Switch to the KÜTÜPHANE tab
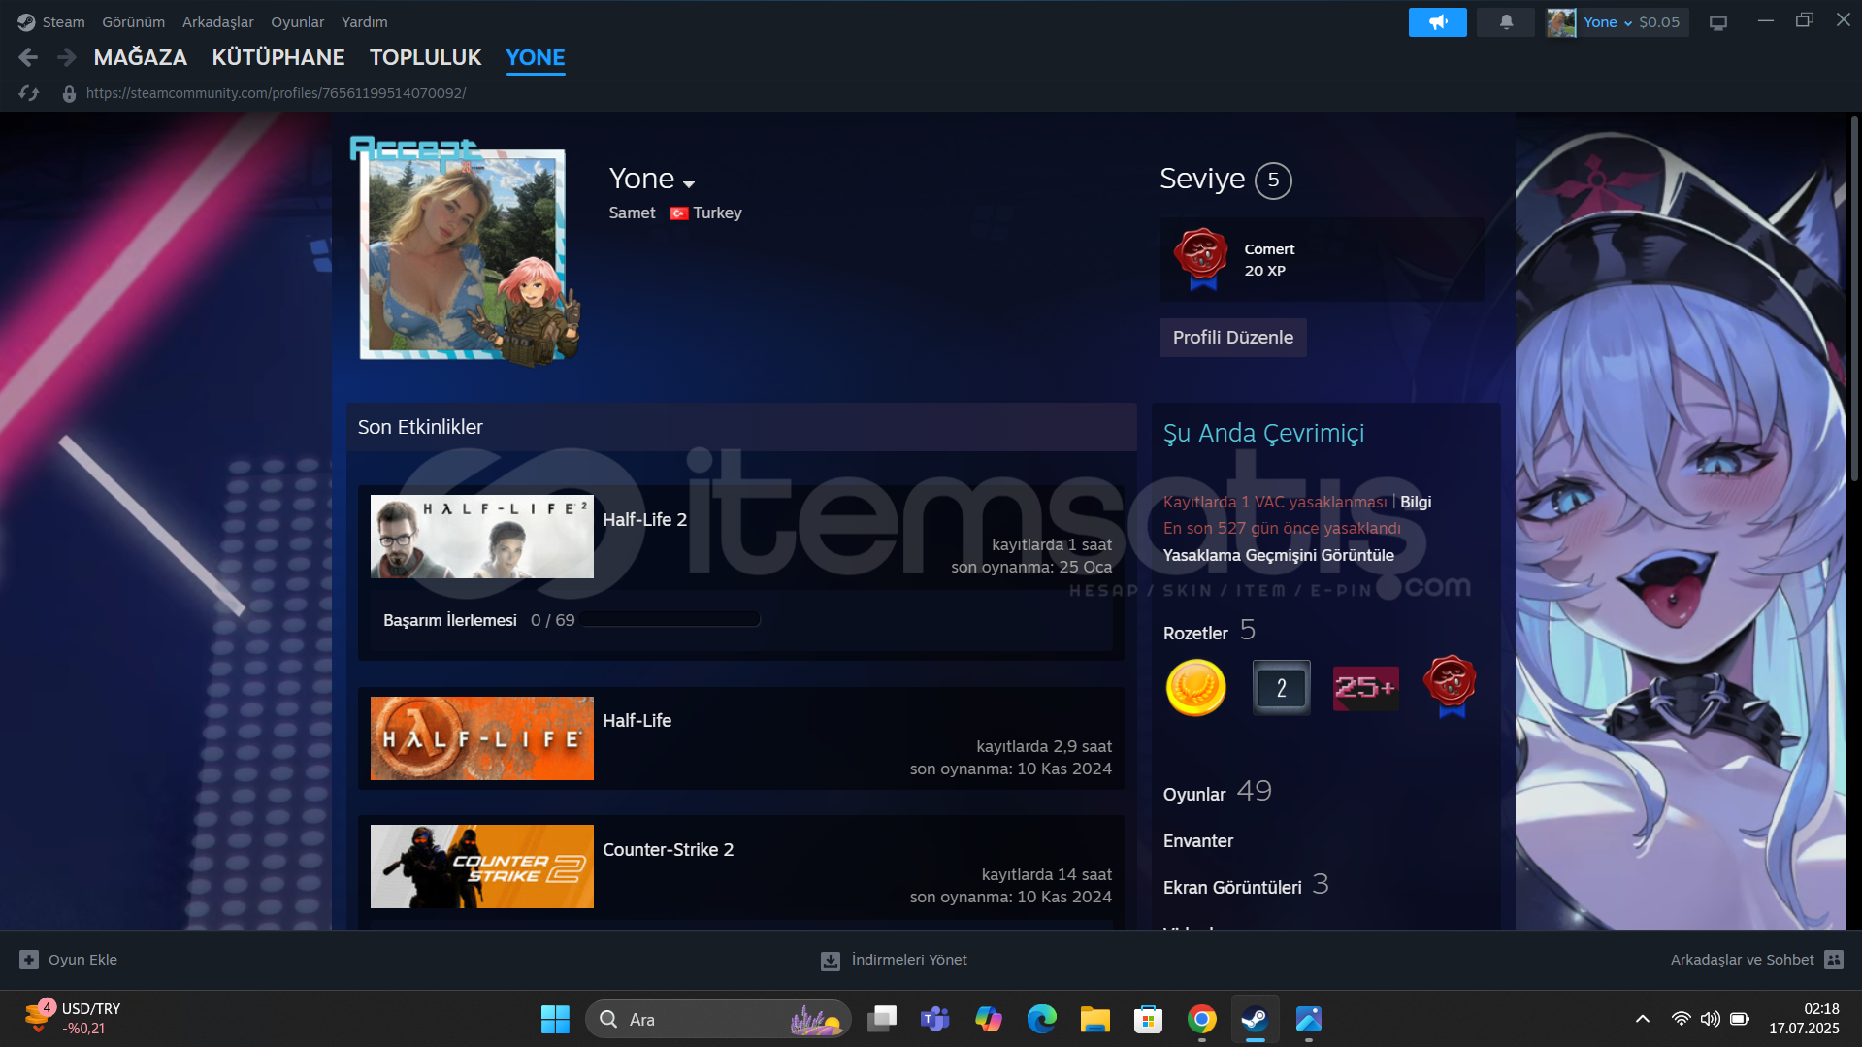This screenshot has height=1047, width=1862. tap(278, 58)
